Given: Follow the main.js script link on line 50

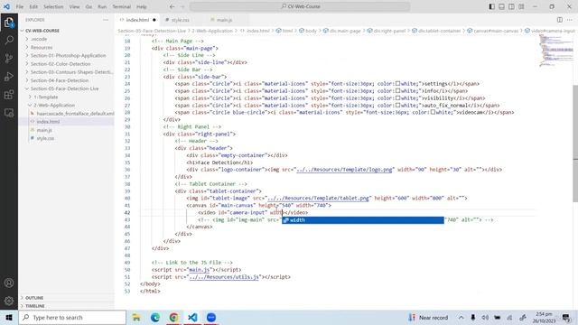Looking at the screenshot, I should 199,270.
